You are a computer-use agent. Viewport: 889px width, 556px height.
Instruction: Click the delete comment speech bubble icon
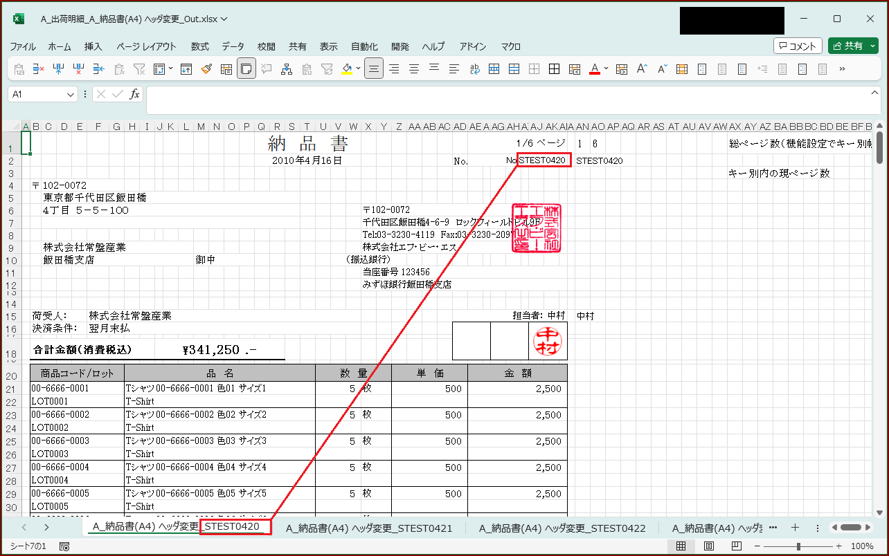click(267, 68)
